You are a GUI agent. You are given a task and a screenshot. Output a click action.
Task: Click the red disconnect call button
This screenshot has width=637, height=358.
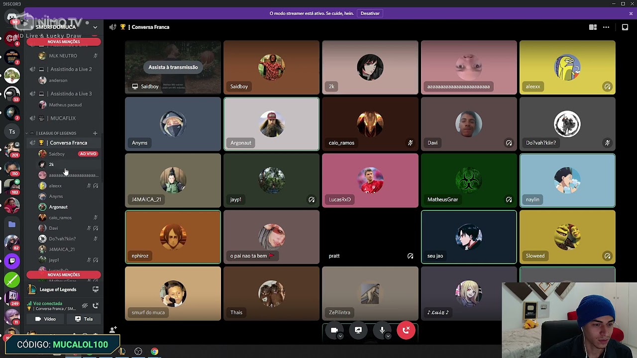pyautogui.click(x=406, y=330)
